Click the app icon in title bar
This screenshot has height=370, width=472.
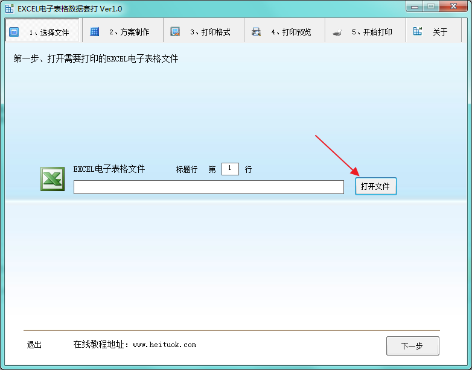click(x=9, y=8)
